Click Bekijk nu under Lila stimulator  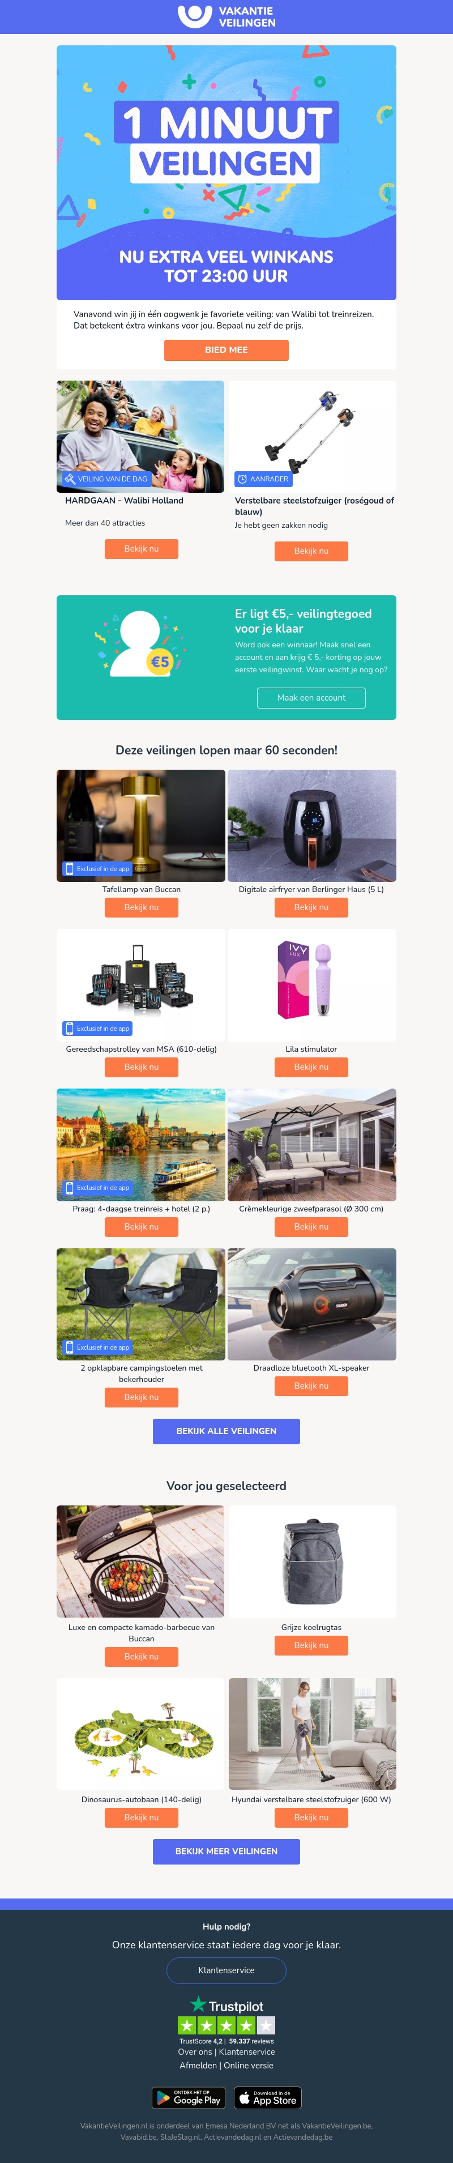pyautogui.click(x=311, y=1067)
